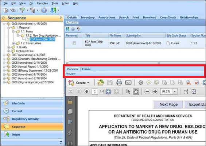The width and height of the screenshot is (206, 146).
Task: Expand the 3. Quality folder
Action: (x=9, y=47)
